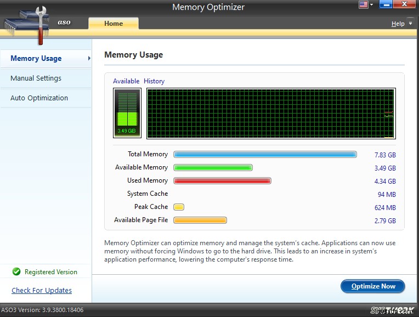Select Manual Settings in the sidebar
The width and height of the screenshot is (419, 317).
(x=36, y=78)
